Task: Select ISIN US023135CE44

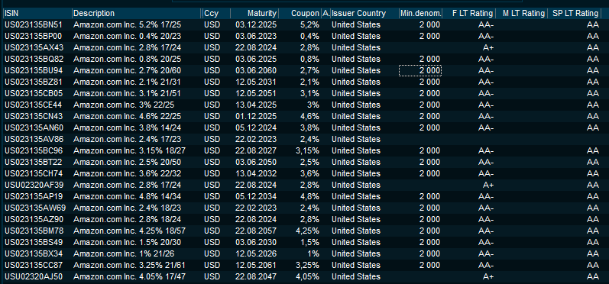Action: coord(34,105)
